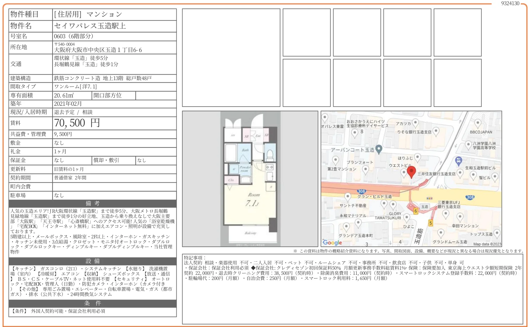Click the Google logo on the map
Screen dimensions: 531x327
(332, 242)
